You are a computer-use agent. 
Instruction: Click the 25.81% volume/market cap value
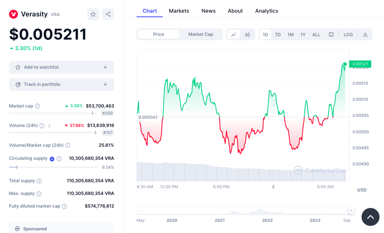tap(106, 145)
